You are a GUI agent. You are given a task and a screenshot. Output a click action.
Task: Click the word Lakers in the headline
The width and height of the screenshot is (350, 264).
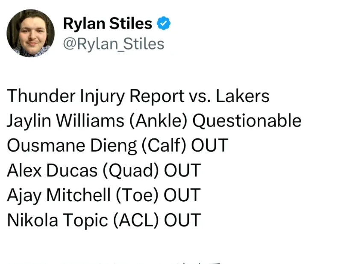(243, 96)
